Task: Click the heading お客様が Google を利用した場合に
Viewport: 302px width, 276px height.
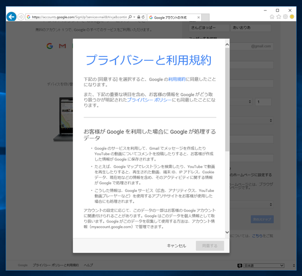Action: (149, 134)
